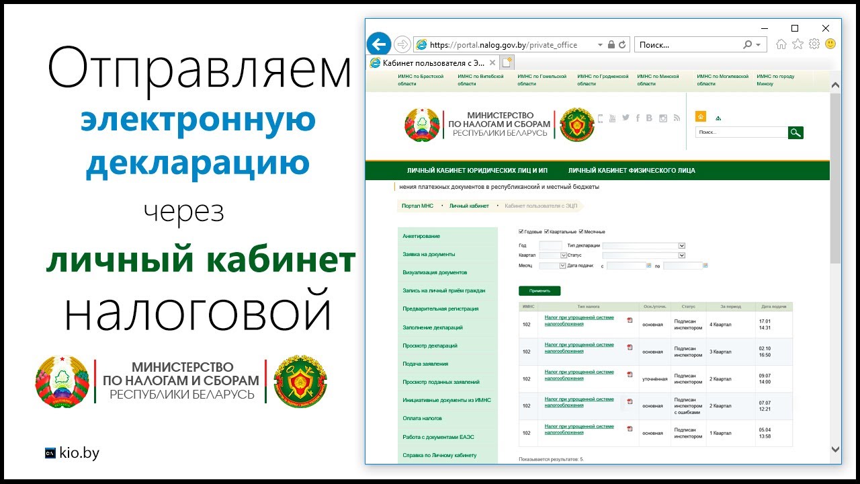
Task: Click the orange site home icon
Action: tap(701, 116)
